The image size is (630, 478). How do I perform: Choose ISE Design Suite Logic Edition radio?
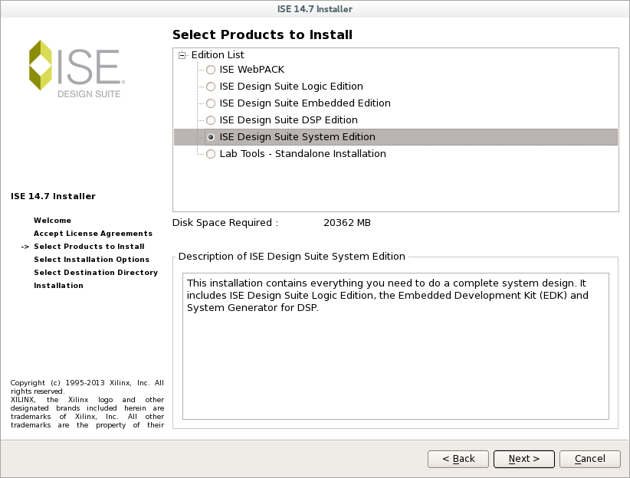click(211, 87)
